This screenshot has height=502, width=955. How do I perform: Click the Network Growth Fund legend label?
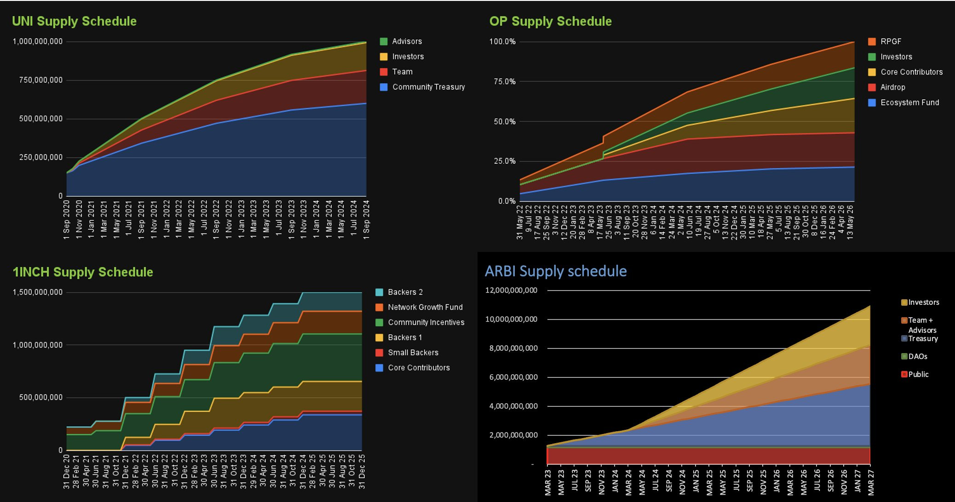click(426, 307)
